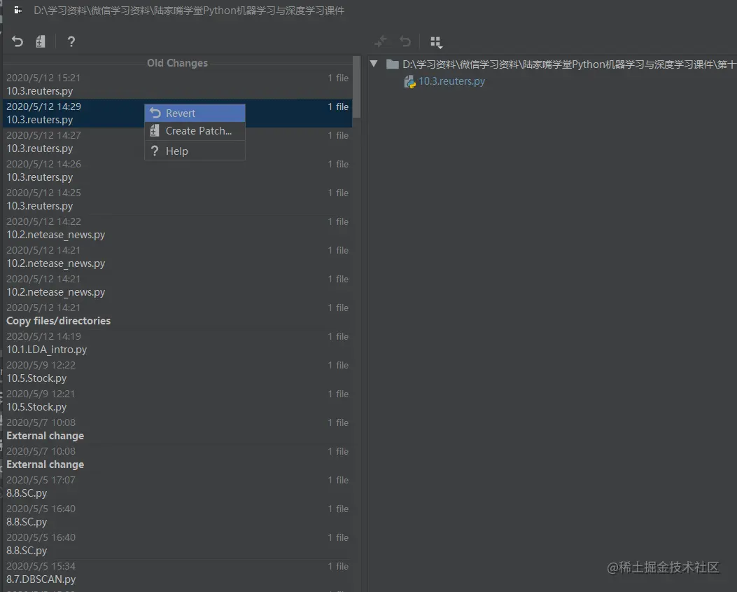Select the 10.5.Stock.py revision from 12:22

(178, 371)
